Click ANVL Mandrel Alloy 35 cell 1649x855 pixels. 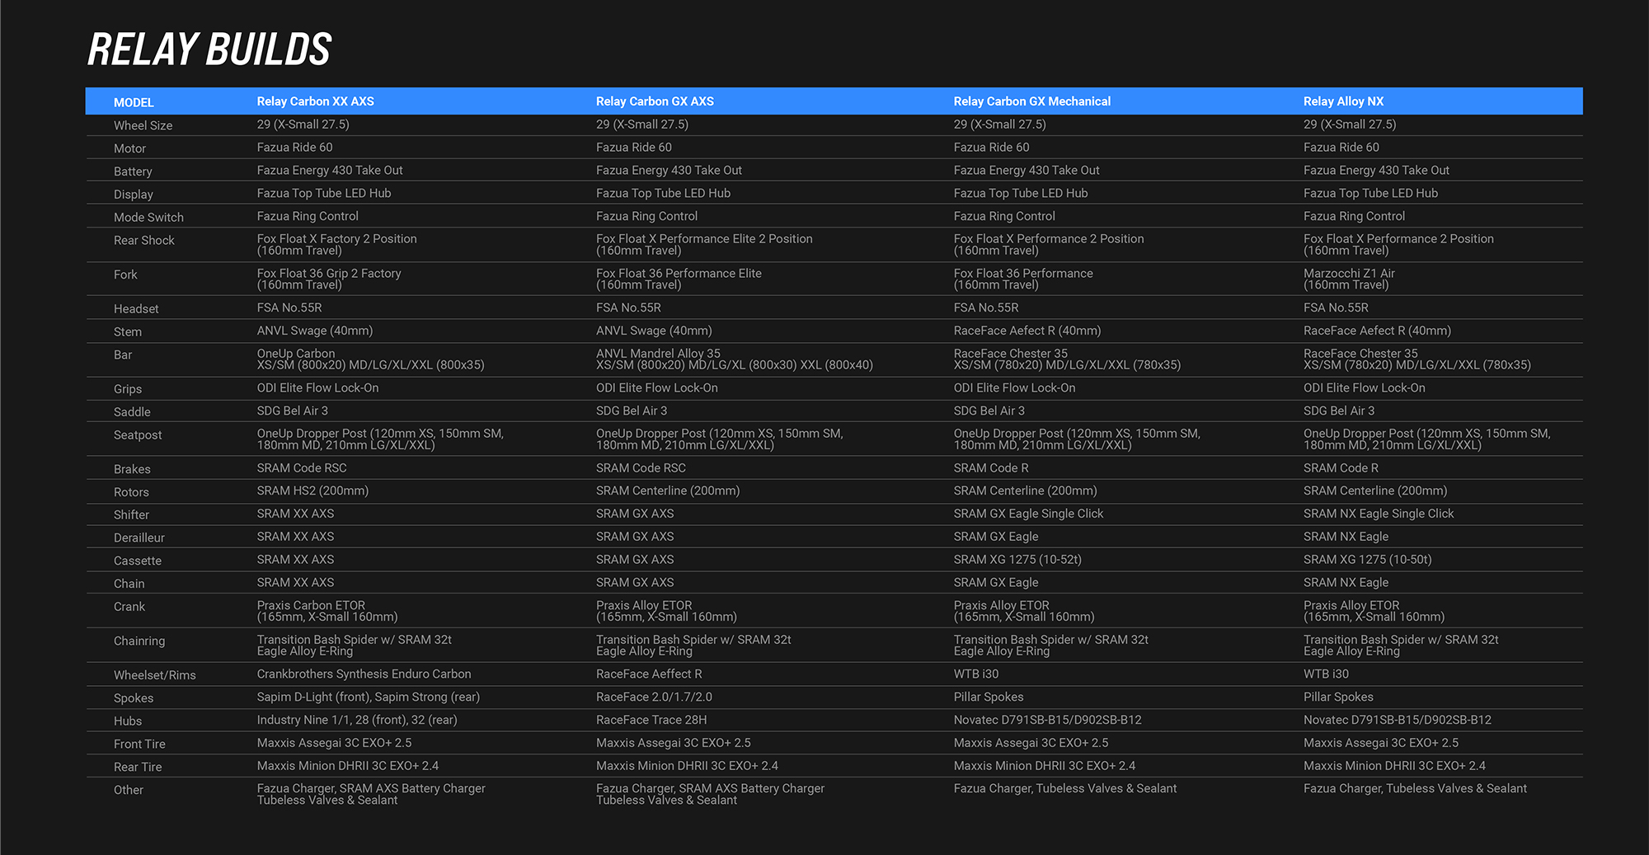735,359
